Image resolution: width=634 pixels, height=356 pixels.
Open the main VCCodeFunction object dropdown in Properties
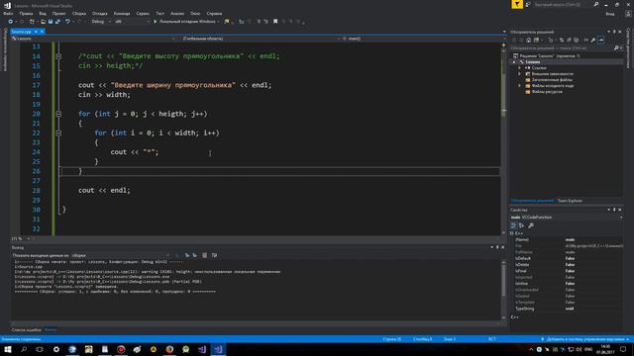click(x=567, y=218)
